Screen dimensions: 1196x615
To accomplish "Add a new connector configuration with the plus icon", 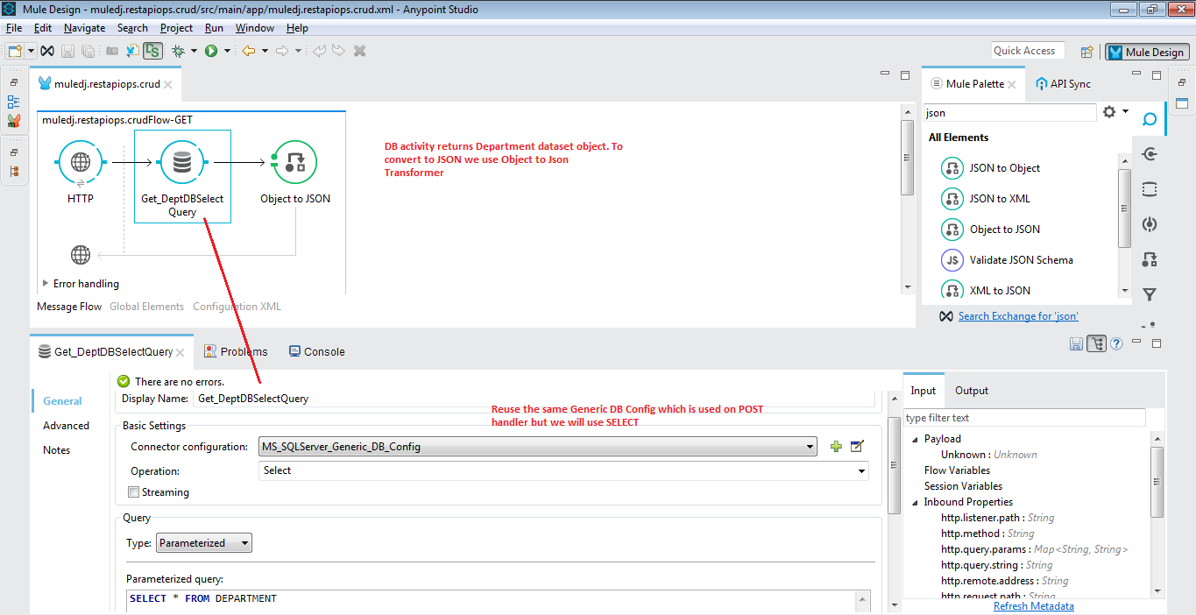I will pos(835,447).
